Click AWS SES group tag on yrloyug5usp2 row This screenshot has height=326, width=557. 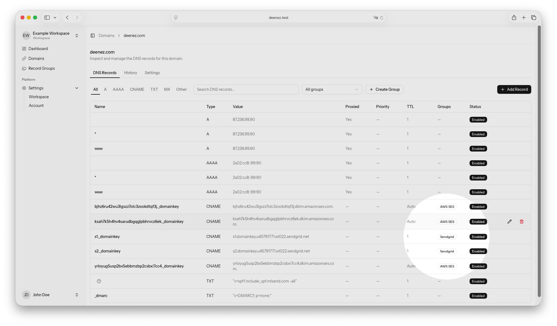click(447, 266)
